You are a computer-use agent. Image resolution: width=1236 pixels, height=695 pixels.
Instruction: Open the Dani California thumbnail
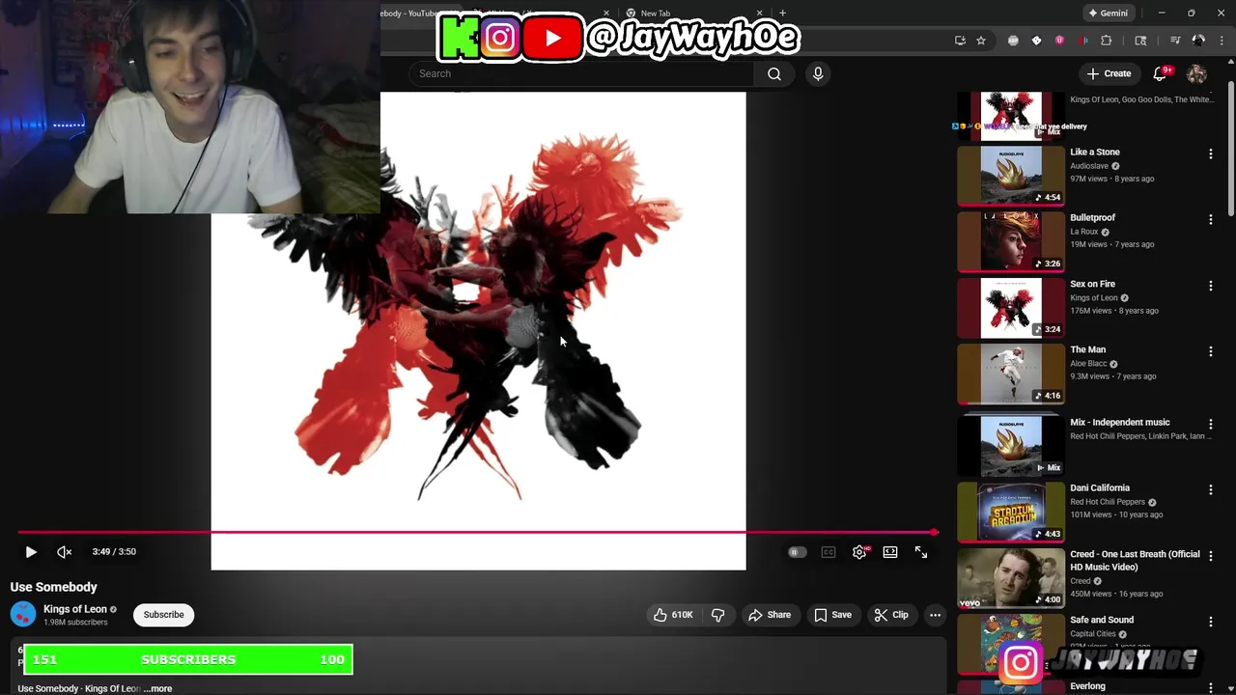pyautogui.click(x=1011, y=511)
